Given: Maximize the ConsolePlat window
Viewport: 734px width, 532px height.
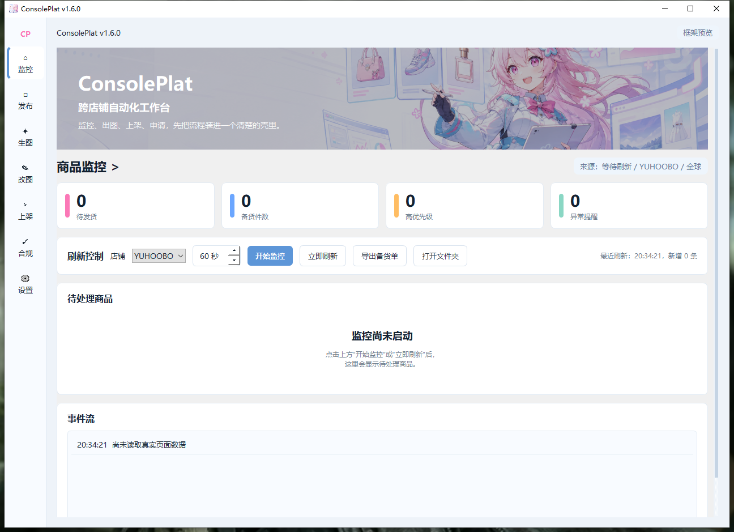Looking at the screenshot, I should tap(690, 8).
